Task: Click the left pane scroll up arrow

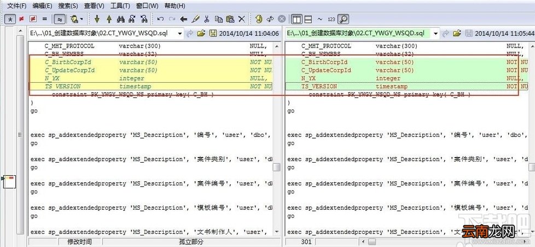Action: tap(277, 46)
